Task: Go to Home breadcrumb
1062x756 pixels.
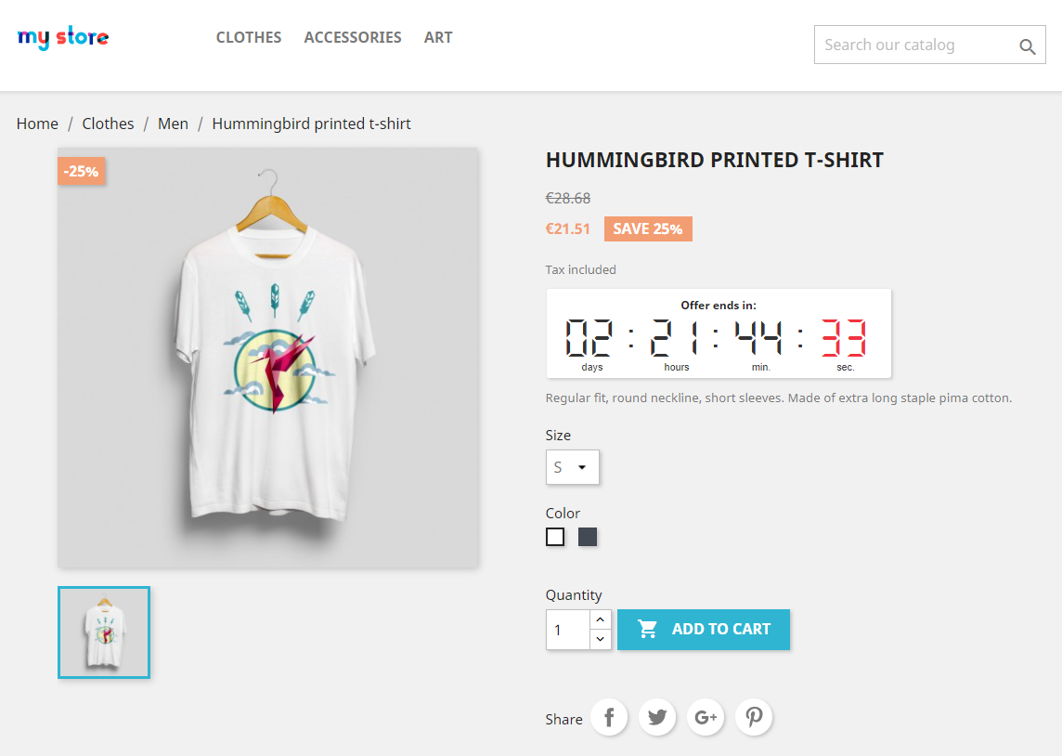Action: [37, 124]
